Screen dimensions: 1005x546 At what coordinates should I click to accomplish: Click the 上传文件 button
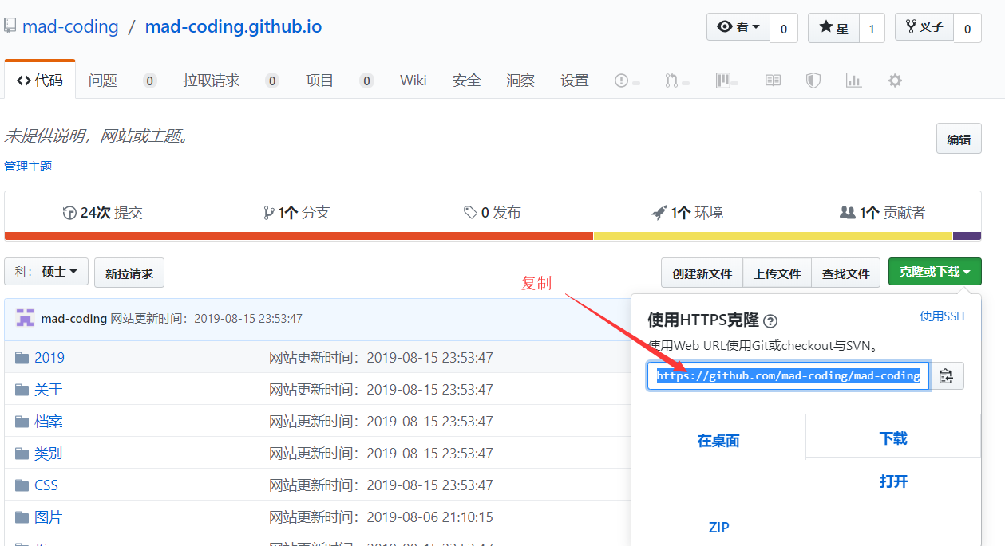(x=777, y=273)
